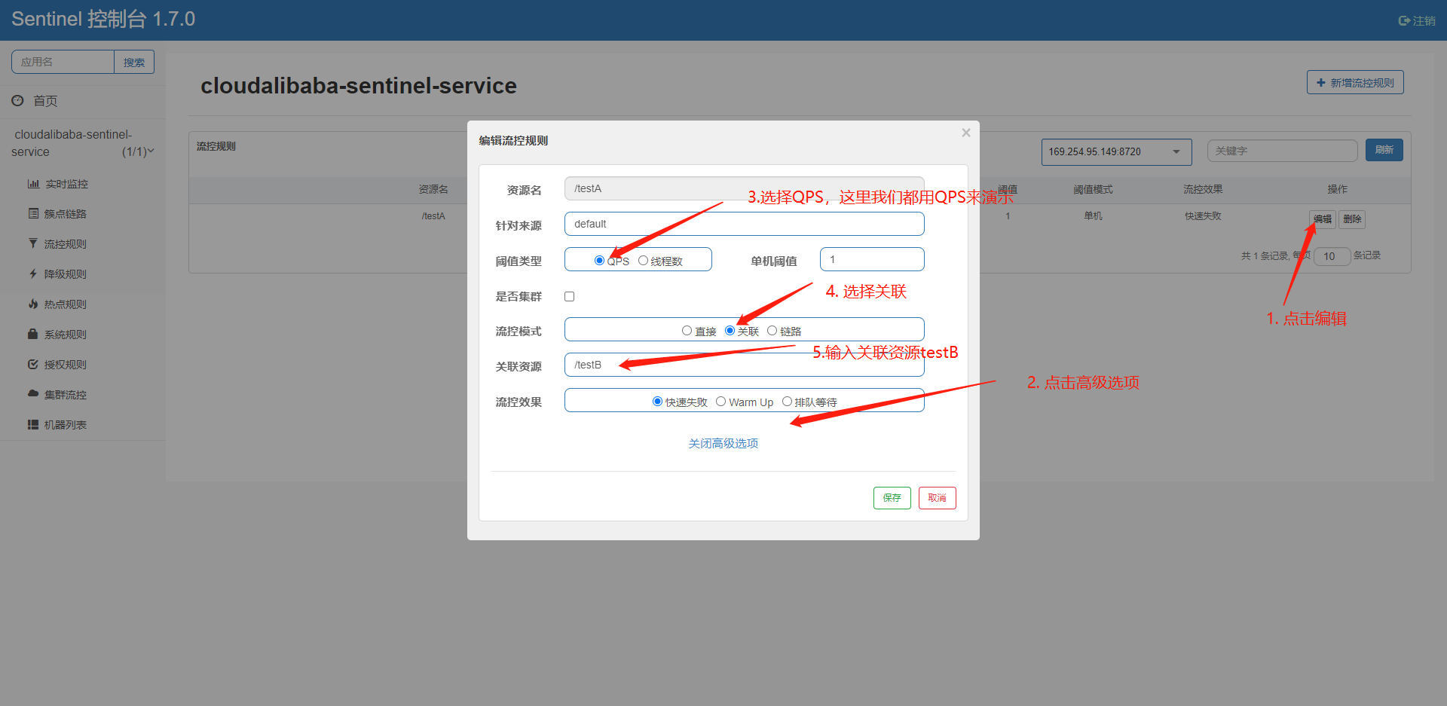Click the bar chart icon for 实时监控
This screenshot has height=706, width=1447.
tap(33, 184)
